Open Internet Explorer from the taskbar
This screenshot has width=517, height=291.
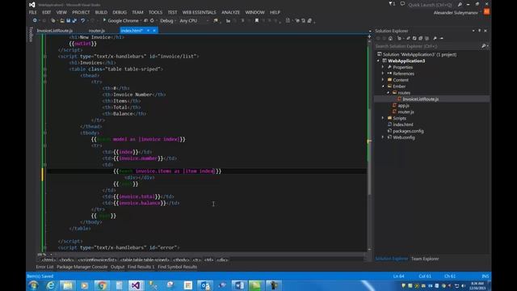pos(50,285)
